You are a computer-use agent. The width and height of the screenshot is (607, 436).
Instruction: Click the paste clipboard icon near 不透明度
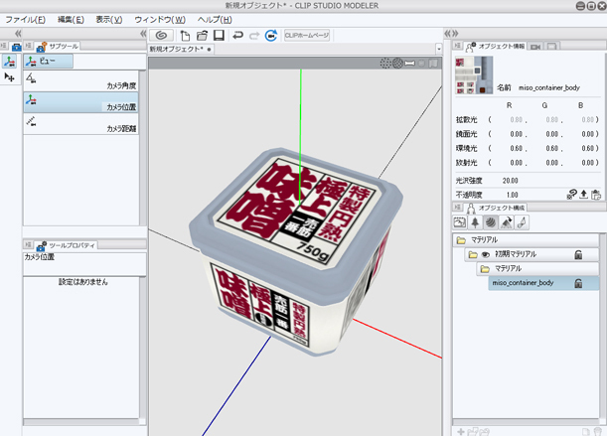[596, 195]
